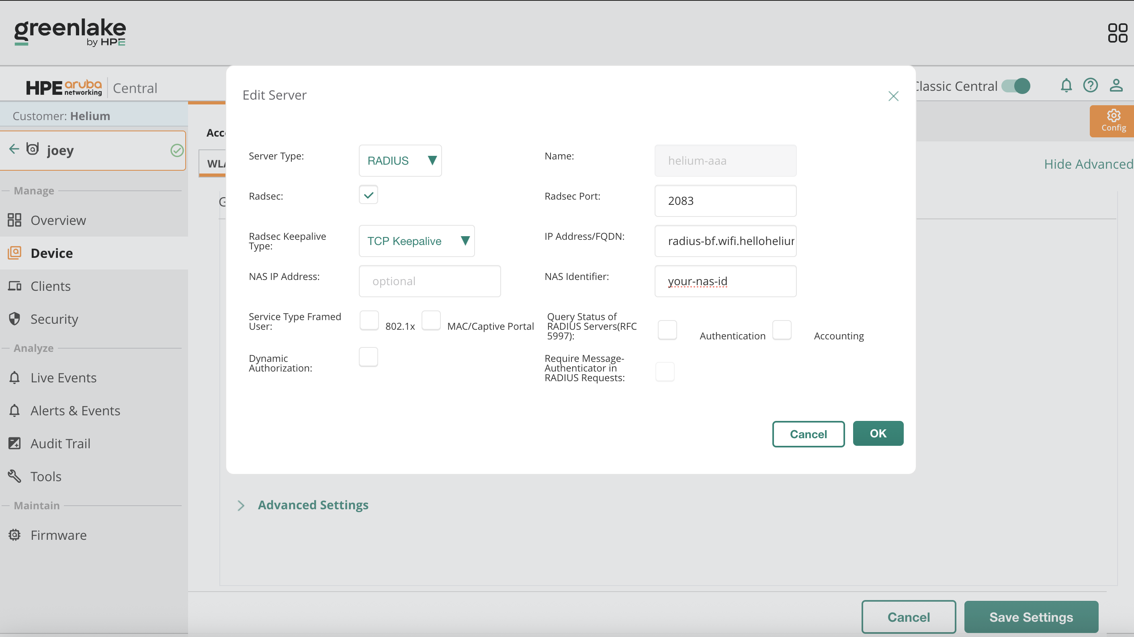Open the apps grid icon
The image size is (1134, 637).
1117,33
